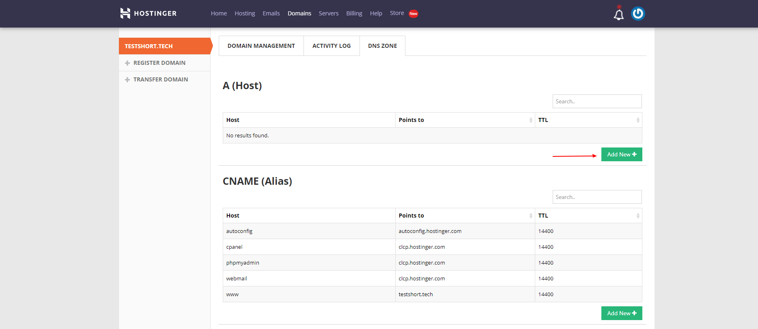
Task: Click clcp.hostinger.com in webmail row
Action: pos(422,278)
